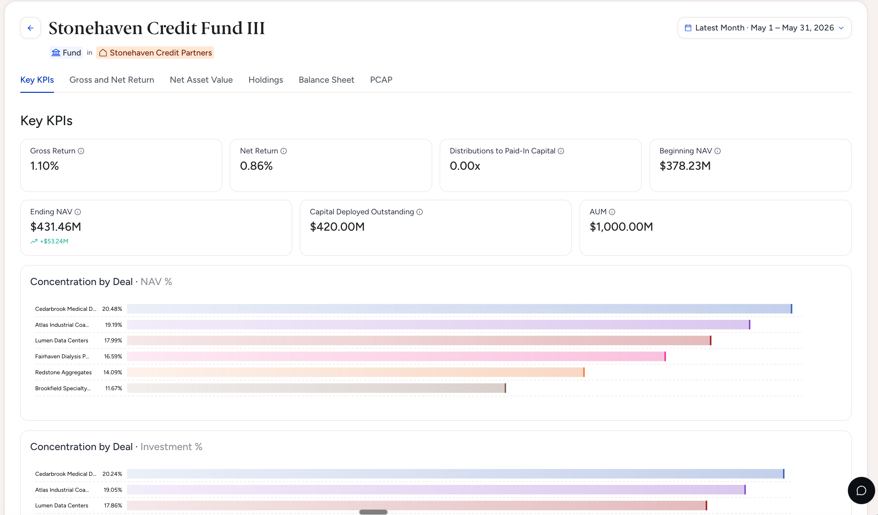
Task: Select the Key KPIs tab
Action: tap(37, 80)
